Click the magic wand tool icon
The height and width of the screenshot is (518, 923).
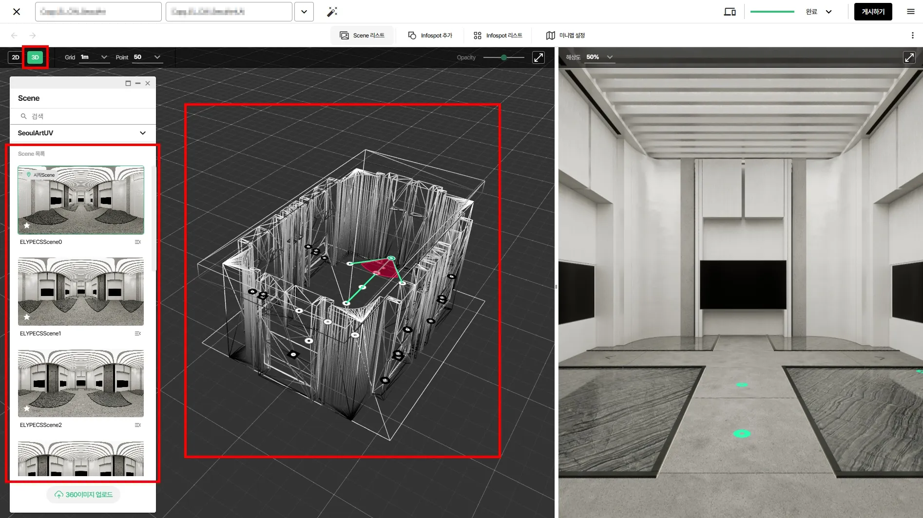click(332, 12)
